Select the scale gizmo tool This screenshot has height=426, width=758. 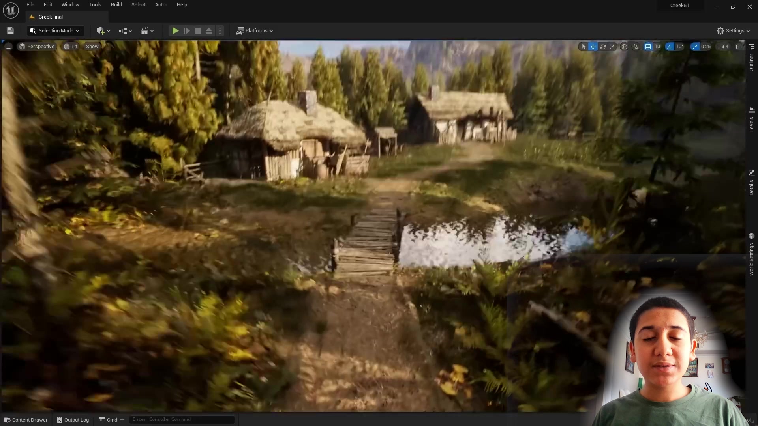point(612,47)
